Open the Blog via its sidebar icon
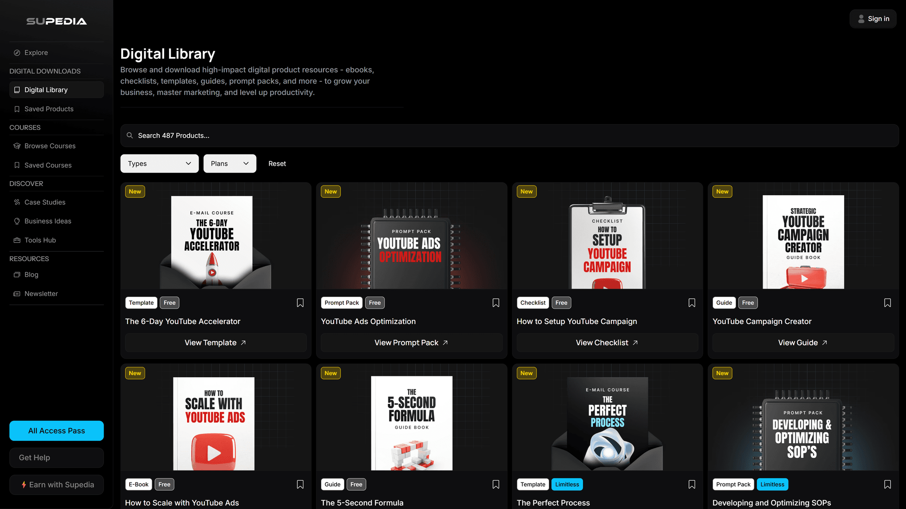Screen dimensions: 906x509 click(17, 274)
